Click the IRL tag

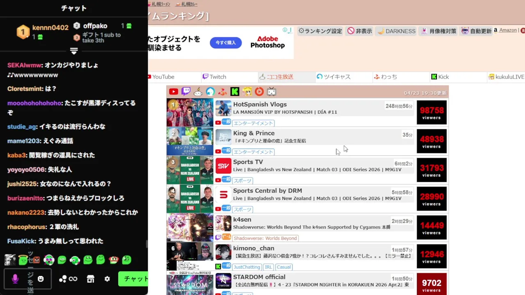(268, 267)
